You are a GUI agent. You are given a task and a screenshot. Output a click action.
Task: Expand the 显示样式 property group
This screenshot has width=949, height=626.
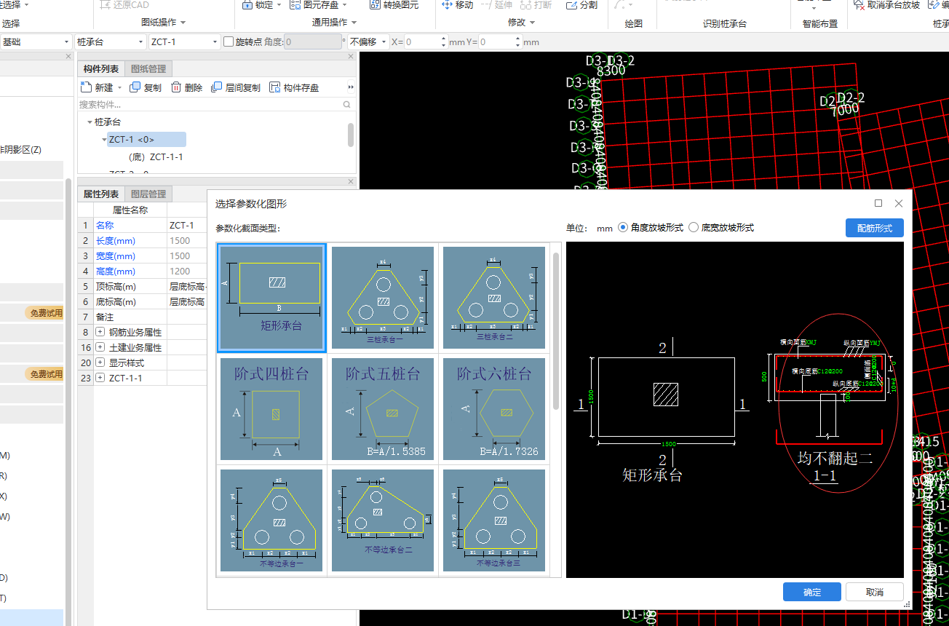tap(100, 362)
